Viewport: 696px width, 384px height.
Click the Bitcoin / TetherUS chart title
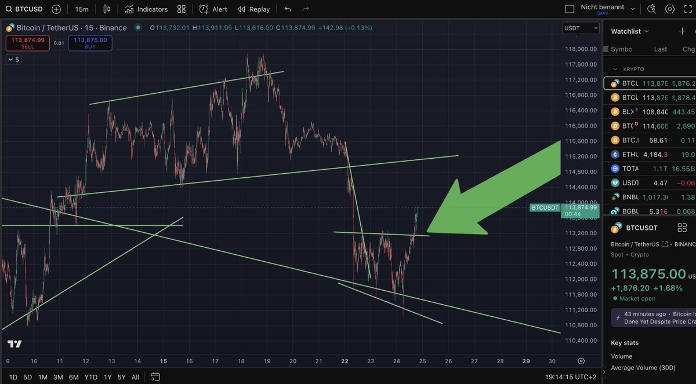[71, 28]
